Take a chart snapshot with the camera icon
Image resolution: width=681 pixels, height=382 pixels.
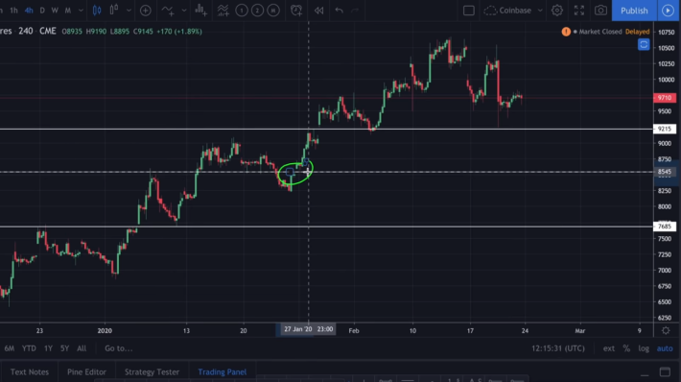(x=600, y=11)
